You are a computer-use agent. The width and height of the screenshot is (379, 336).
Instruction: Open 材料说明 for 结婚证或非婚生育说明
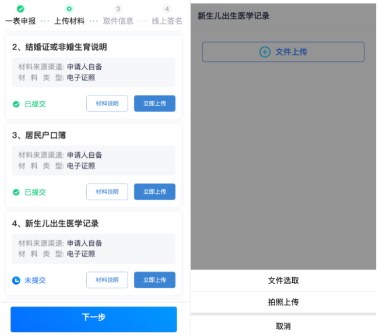pos(107,104)
